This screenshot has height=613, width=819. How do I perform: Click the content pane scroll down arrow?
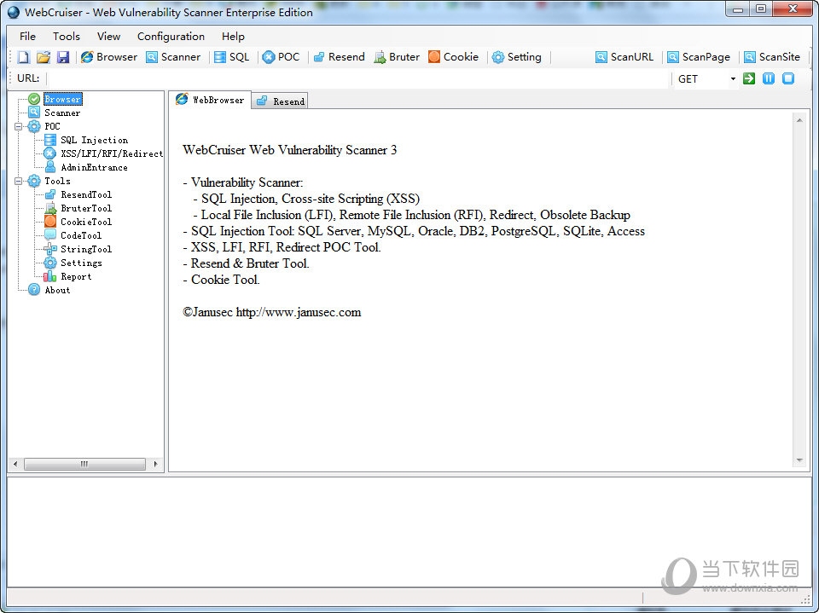point(799,460)
